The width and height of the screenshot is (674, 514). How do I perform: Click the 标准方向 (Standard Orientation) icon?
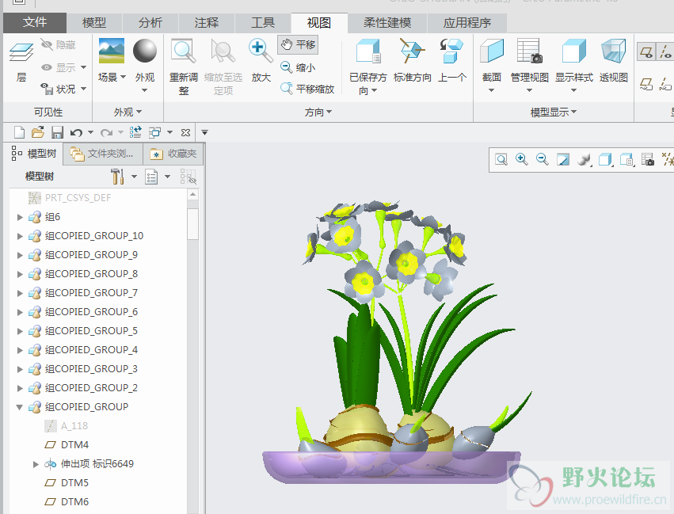point(412,51)
